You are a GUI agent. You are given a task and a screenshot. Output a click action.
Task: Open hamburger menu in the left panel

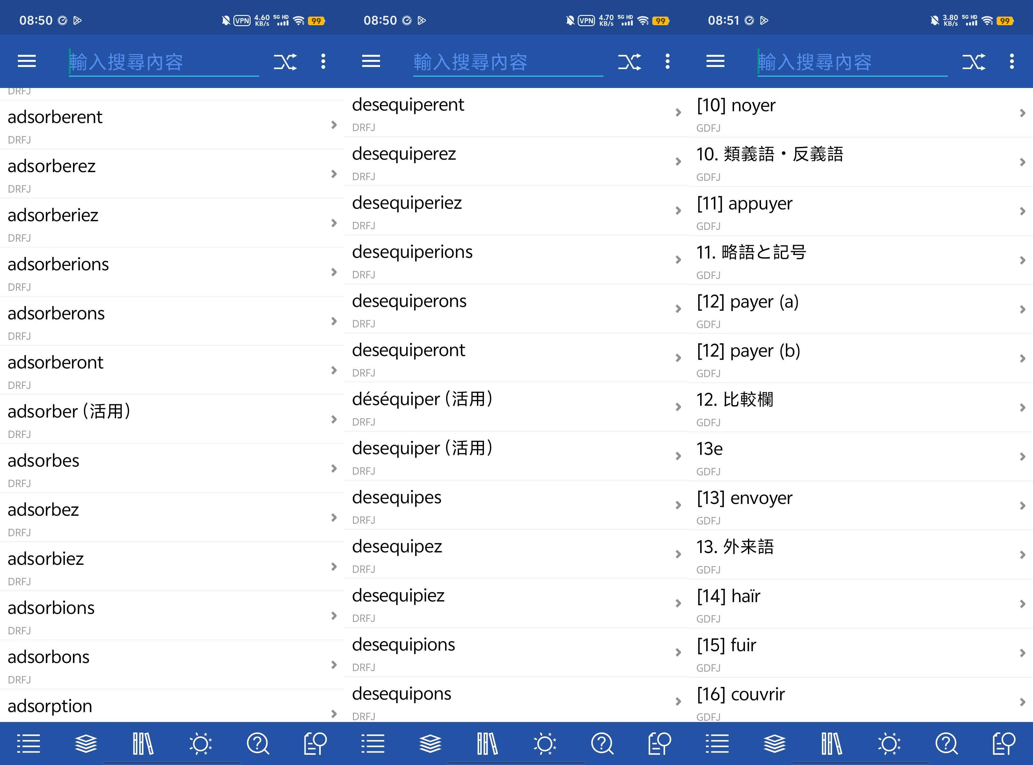26,61
